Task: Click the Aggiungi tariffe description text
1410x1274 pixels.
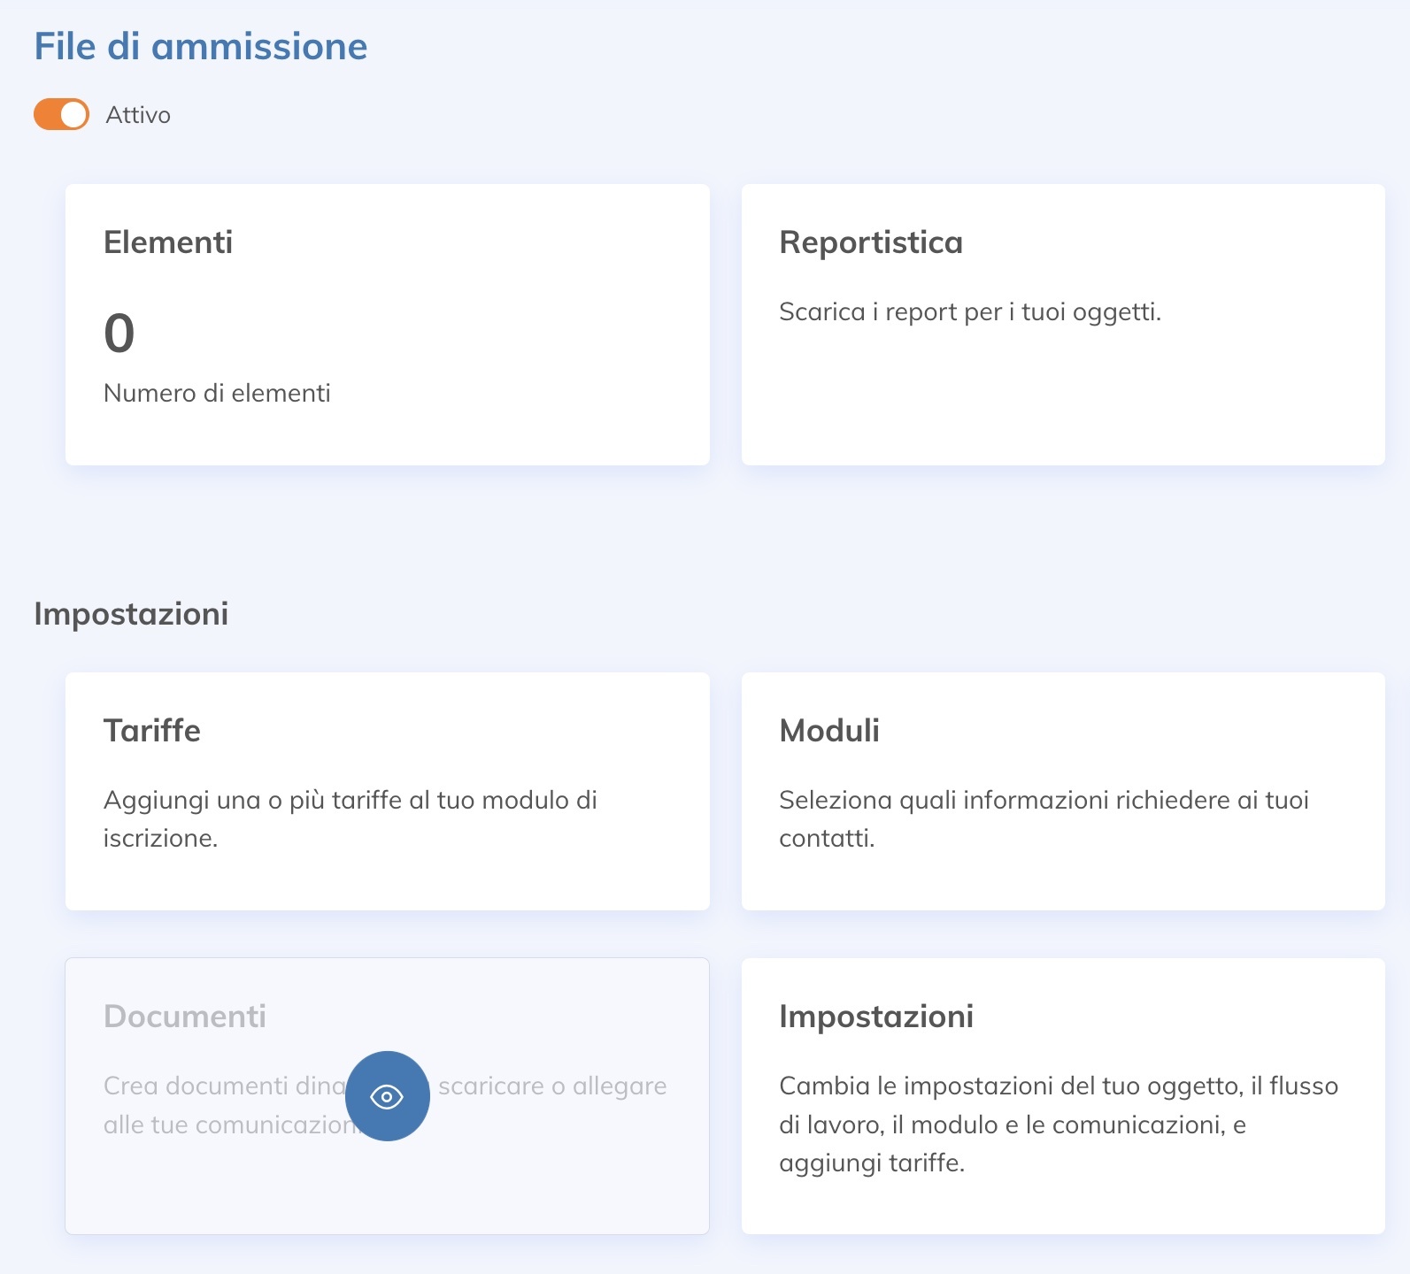Action: click(351, 818)
